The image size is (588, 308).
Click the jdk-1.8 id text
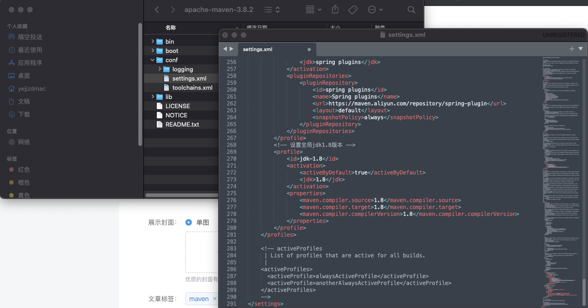click(x=312, y=159)
